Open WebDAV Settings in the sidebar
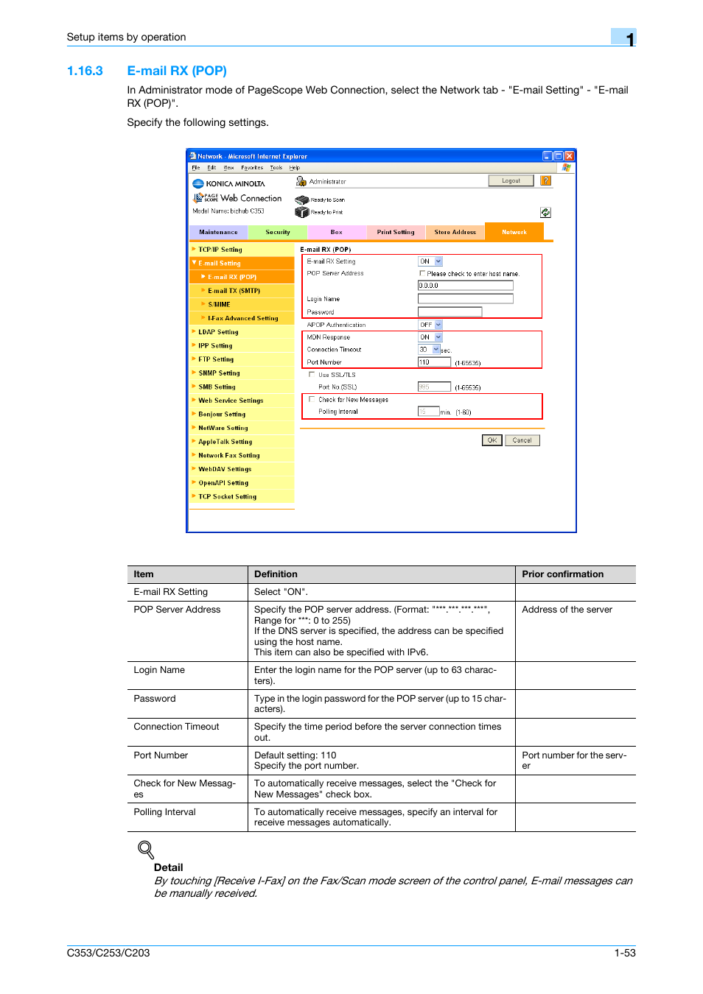The height and width of the screenshot is (994, 703). (x=242, y=469)
